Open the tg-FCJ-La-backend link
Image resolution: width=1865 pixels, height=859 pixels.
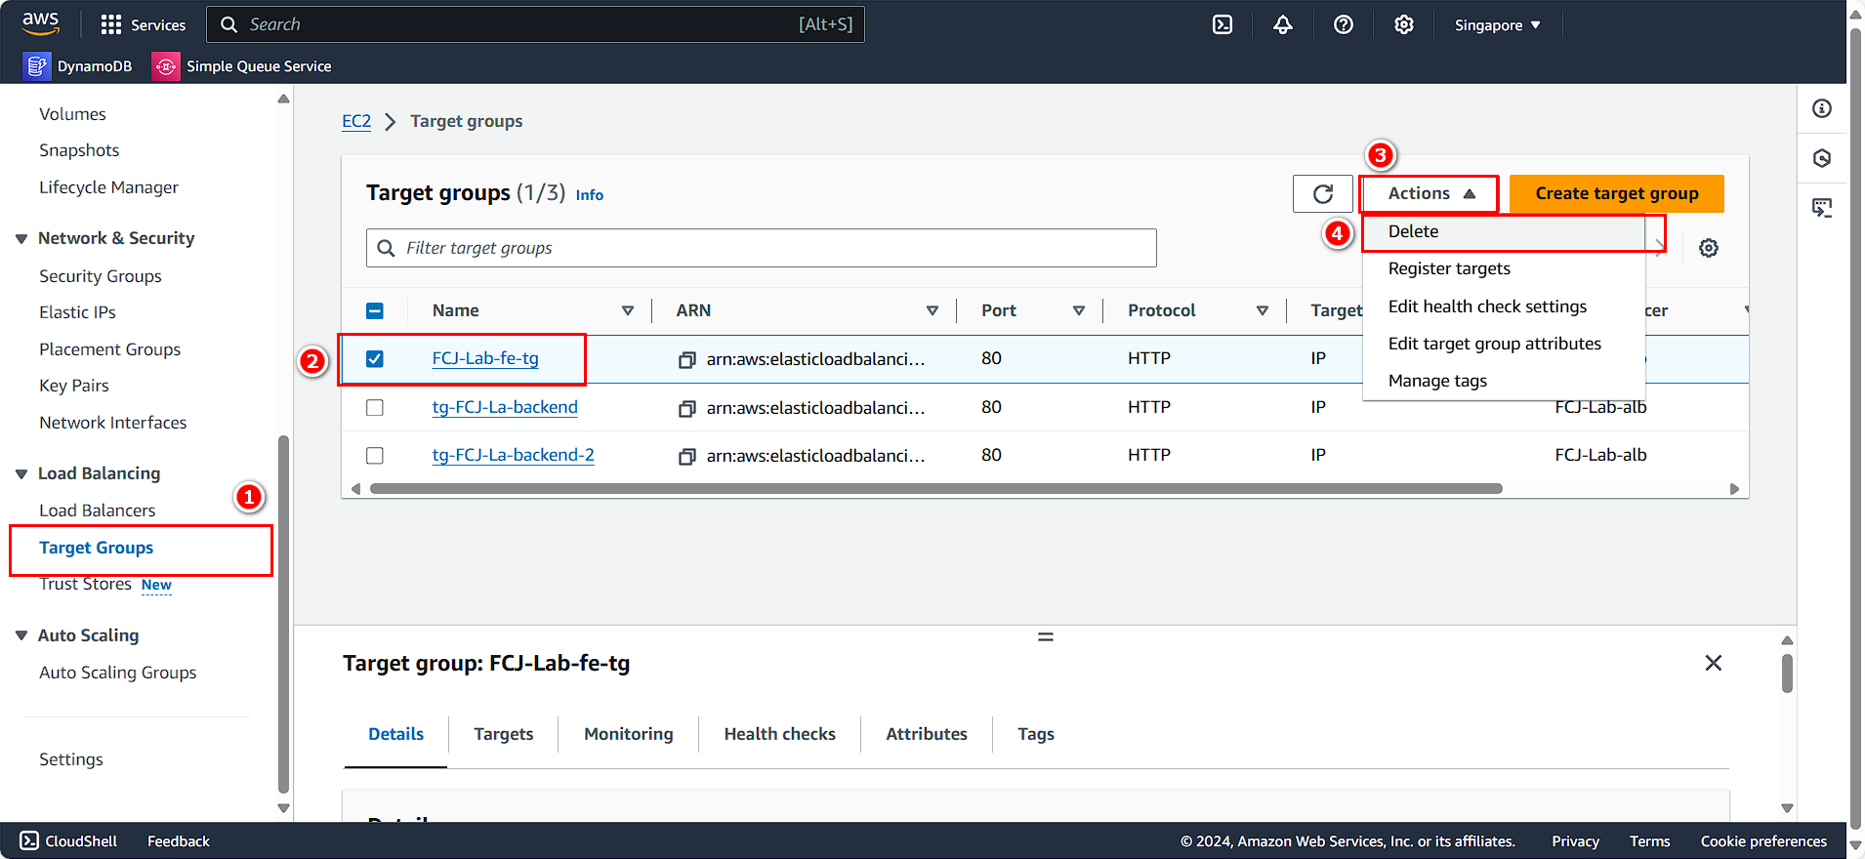(x=505, y=407)
